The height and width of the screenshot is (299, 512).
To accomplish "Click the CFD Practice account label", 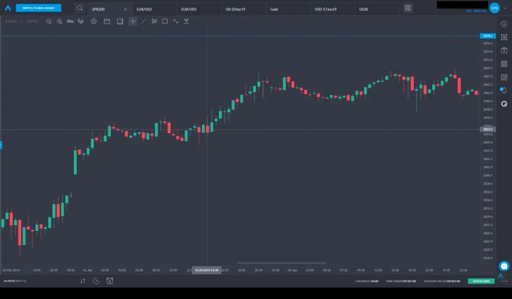I will coord(476,11).
